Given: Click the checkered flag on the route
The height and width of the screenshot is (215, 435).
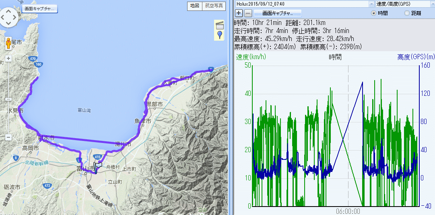Looking at the screenshot, I should pos(98,165).
